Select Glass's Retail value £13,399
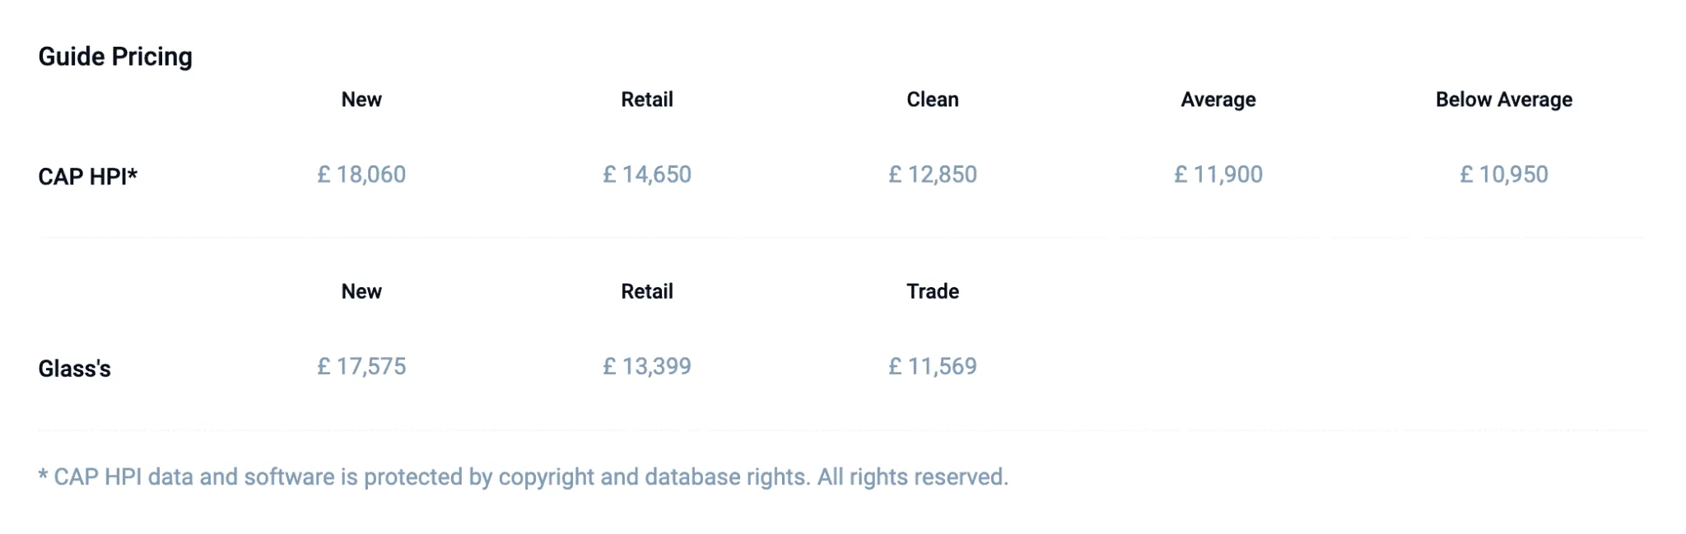The width and height of the screenshot is (1686, 534). pyautogui.click(x=647, y=366)
